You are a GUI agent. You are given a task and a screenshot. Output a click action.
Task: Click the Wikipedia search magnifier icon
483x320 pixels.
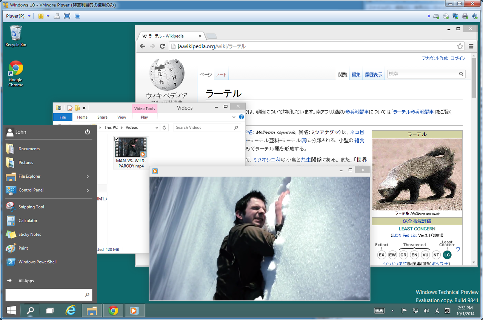tap(461, 74)
